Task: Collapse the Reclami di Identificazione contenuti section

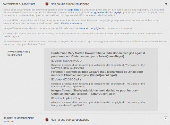Action: pos(166,118)
